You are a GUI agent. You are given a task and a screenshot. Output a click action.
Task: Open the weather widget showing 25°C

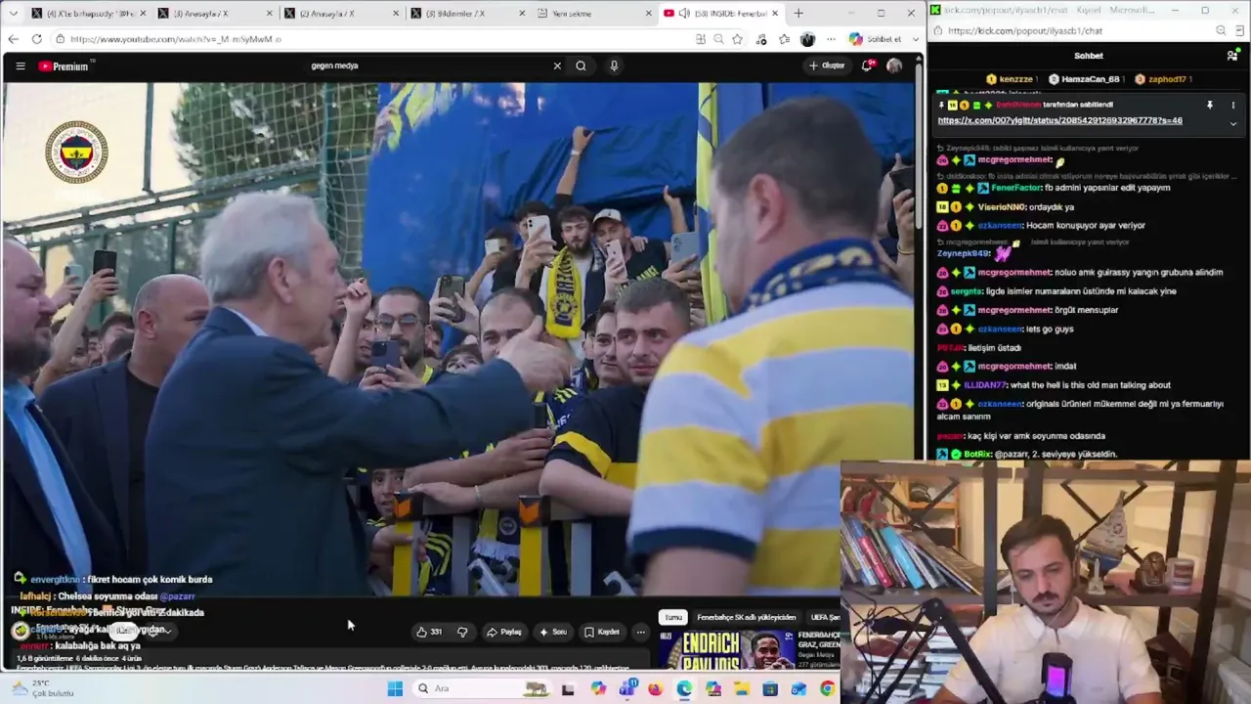[x=43, y=688]
